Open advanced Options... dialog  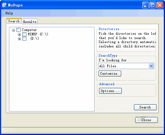click(x=110, y=91)
